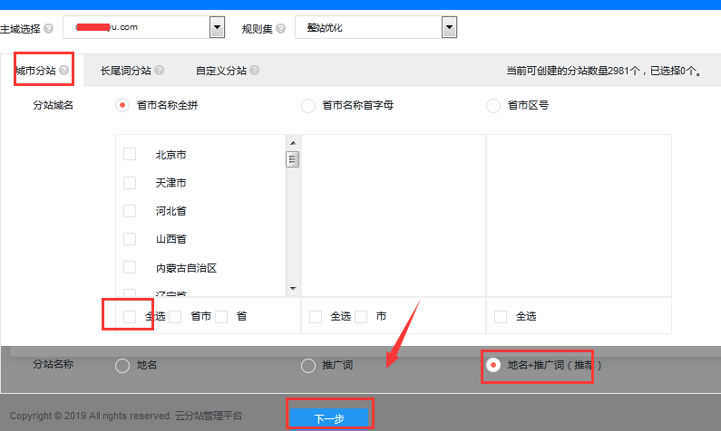Check the 市 checkbox in second column
Image resolution: width=721 pixels, height=431 pixels.
point(361,317)
